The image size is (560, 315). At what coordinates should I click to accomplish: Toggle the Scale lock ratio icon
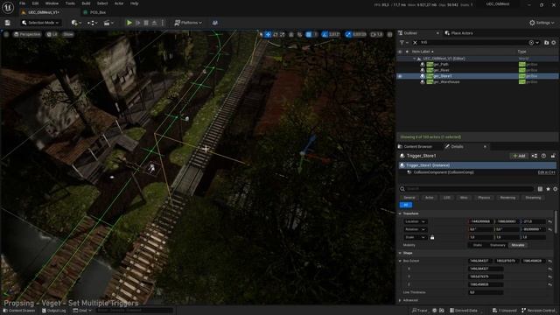coord(432,237)
